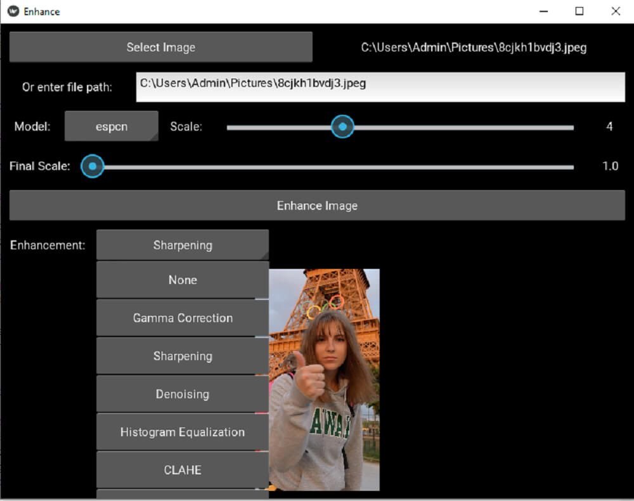Select the CLAHE enhancement option
The width and height of the screenshot is (634, 501).
pos(183,470)
